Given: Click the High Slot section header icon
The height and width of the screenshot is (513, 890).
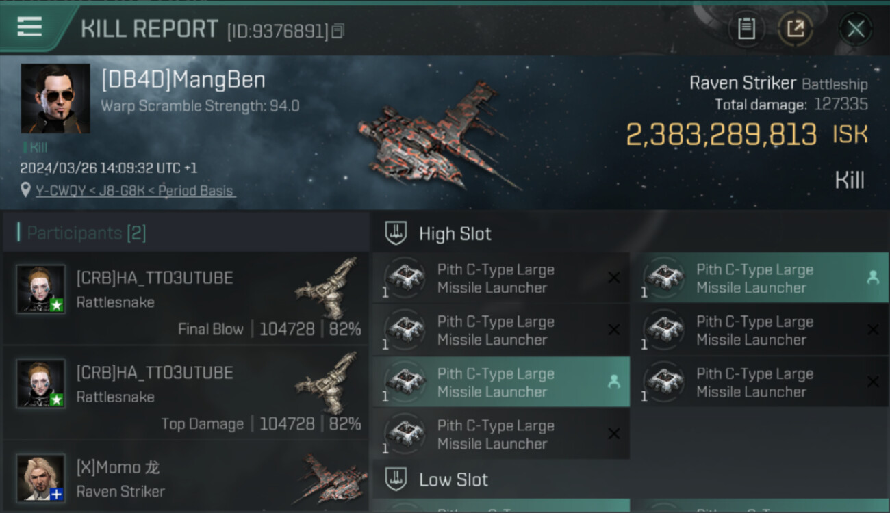Looking at the screenshot, I should tap(396, 233).
